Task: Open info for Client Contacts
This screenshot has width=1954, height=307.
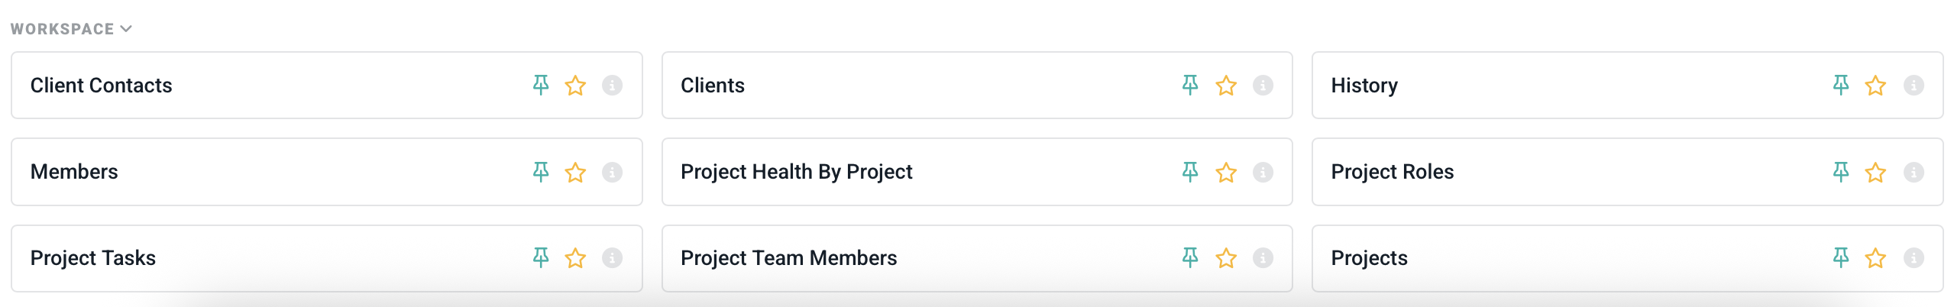Action: tap(612, 85)
